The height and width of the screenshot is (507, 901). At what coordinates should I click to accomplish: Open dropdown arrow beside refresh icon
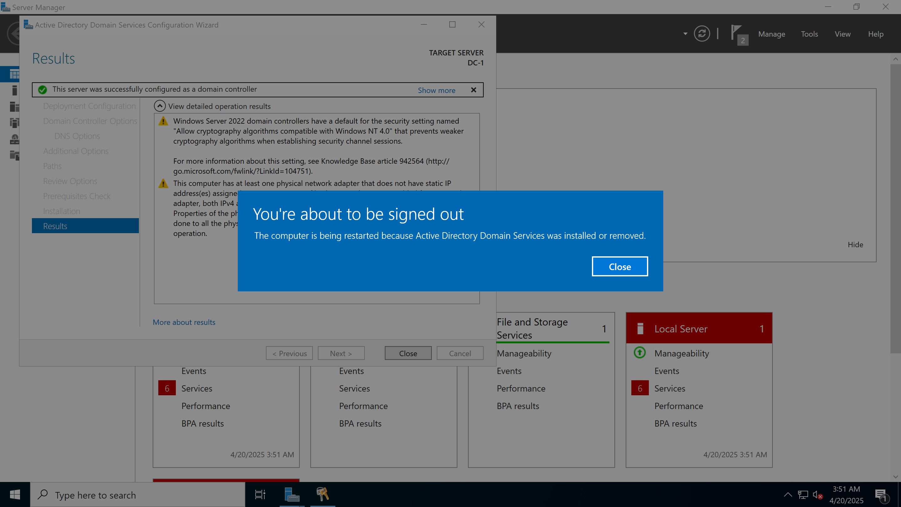point(685,34)
